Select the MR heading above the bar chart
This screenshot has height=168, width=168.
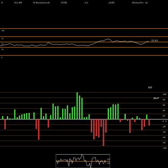click(x=150, y=87)
